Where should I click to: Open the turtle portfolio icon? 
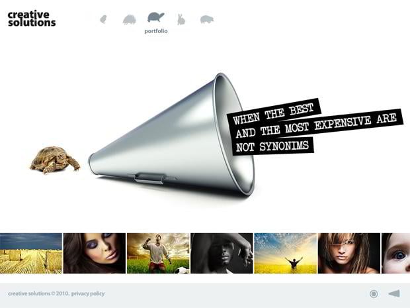(x=156, y=17)
